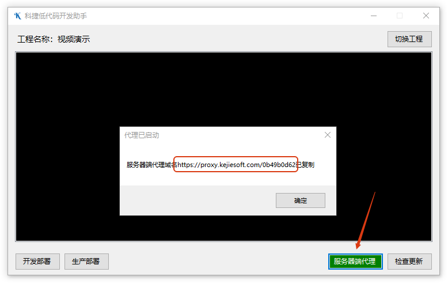Click the project name 视频演示
The height and width of the screenshot is (284, 448).
[74, 39]
